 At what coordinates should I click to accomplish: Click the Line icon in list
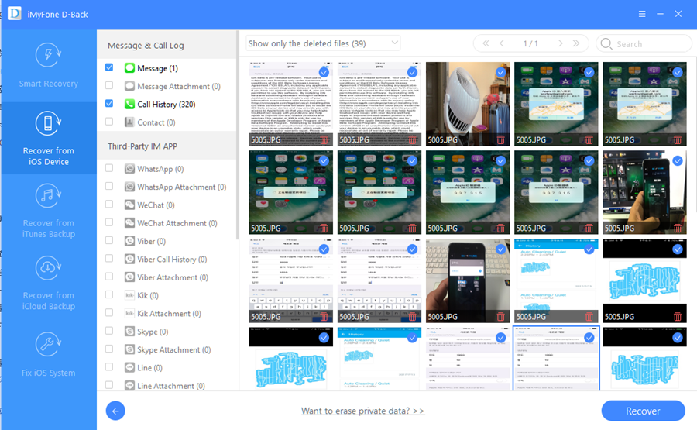pos(129,368)
